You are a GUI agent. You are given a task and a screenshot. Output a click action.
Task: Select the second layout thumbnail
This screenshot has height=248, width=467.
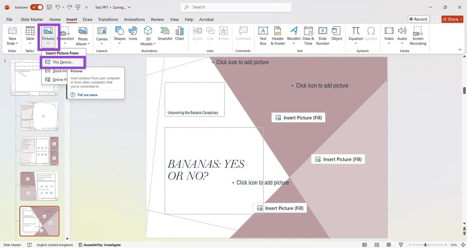pyautogui.click(x=39, y=116)
